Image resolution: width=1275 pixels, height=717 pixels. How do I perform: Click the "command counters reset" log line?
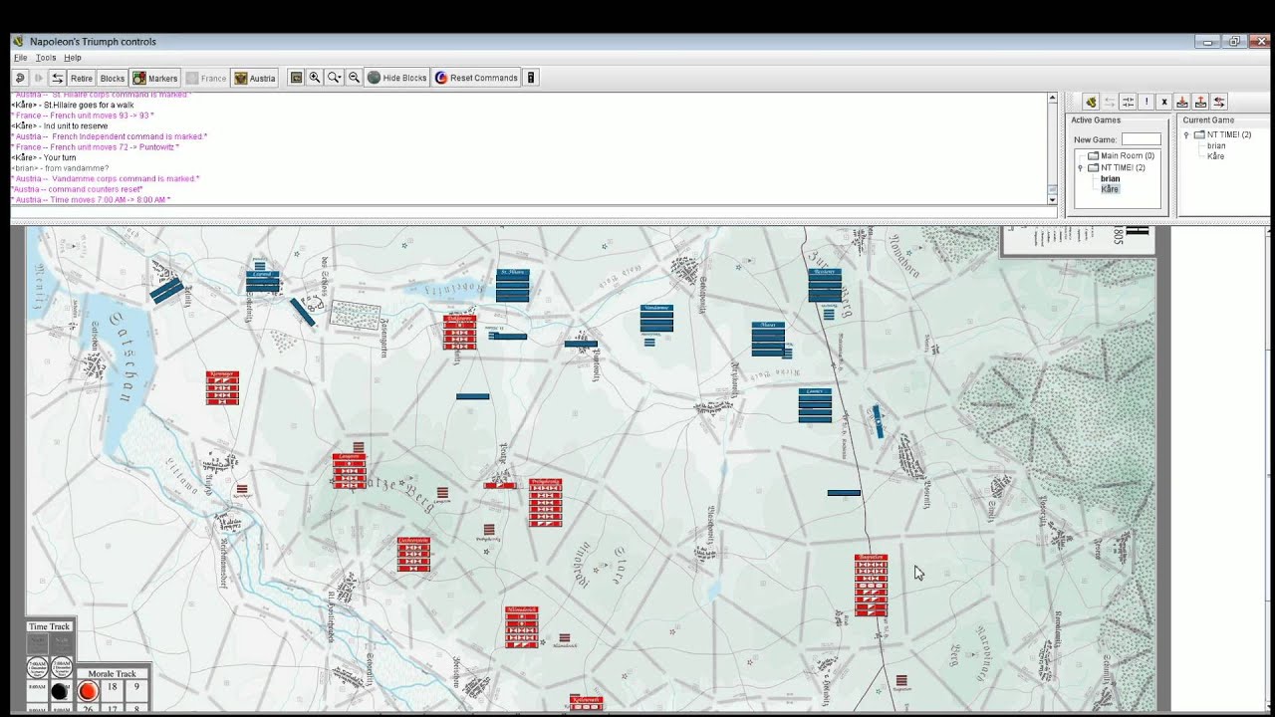[x=79, y=189]
